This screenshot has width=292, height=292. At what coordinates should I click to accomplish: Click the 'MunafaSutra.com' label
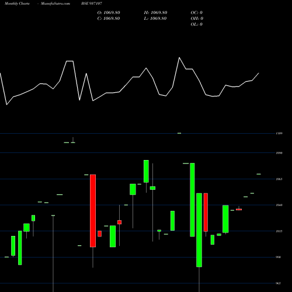55,4
